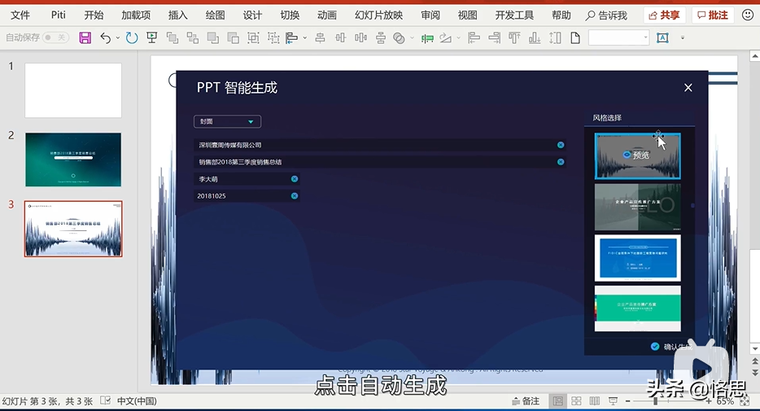Click the Text Box icon
The width and height of the screenshot is (760, 411).
[662, 37]
